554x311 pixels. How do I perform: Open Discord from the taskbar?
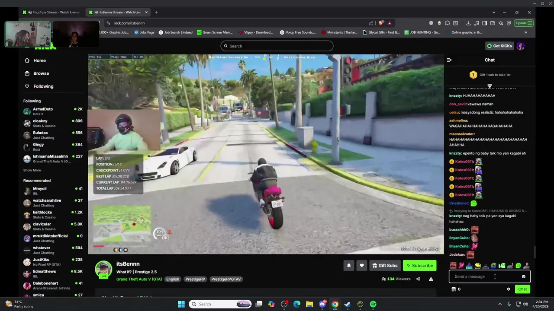click(x=322, y=304)
